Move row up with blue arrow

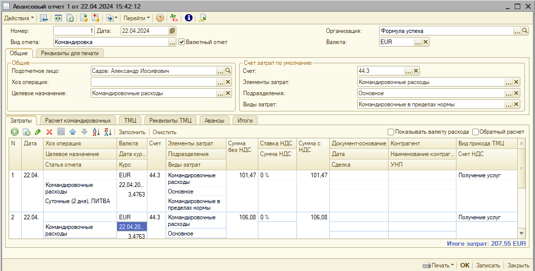click(72, 132)
